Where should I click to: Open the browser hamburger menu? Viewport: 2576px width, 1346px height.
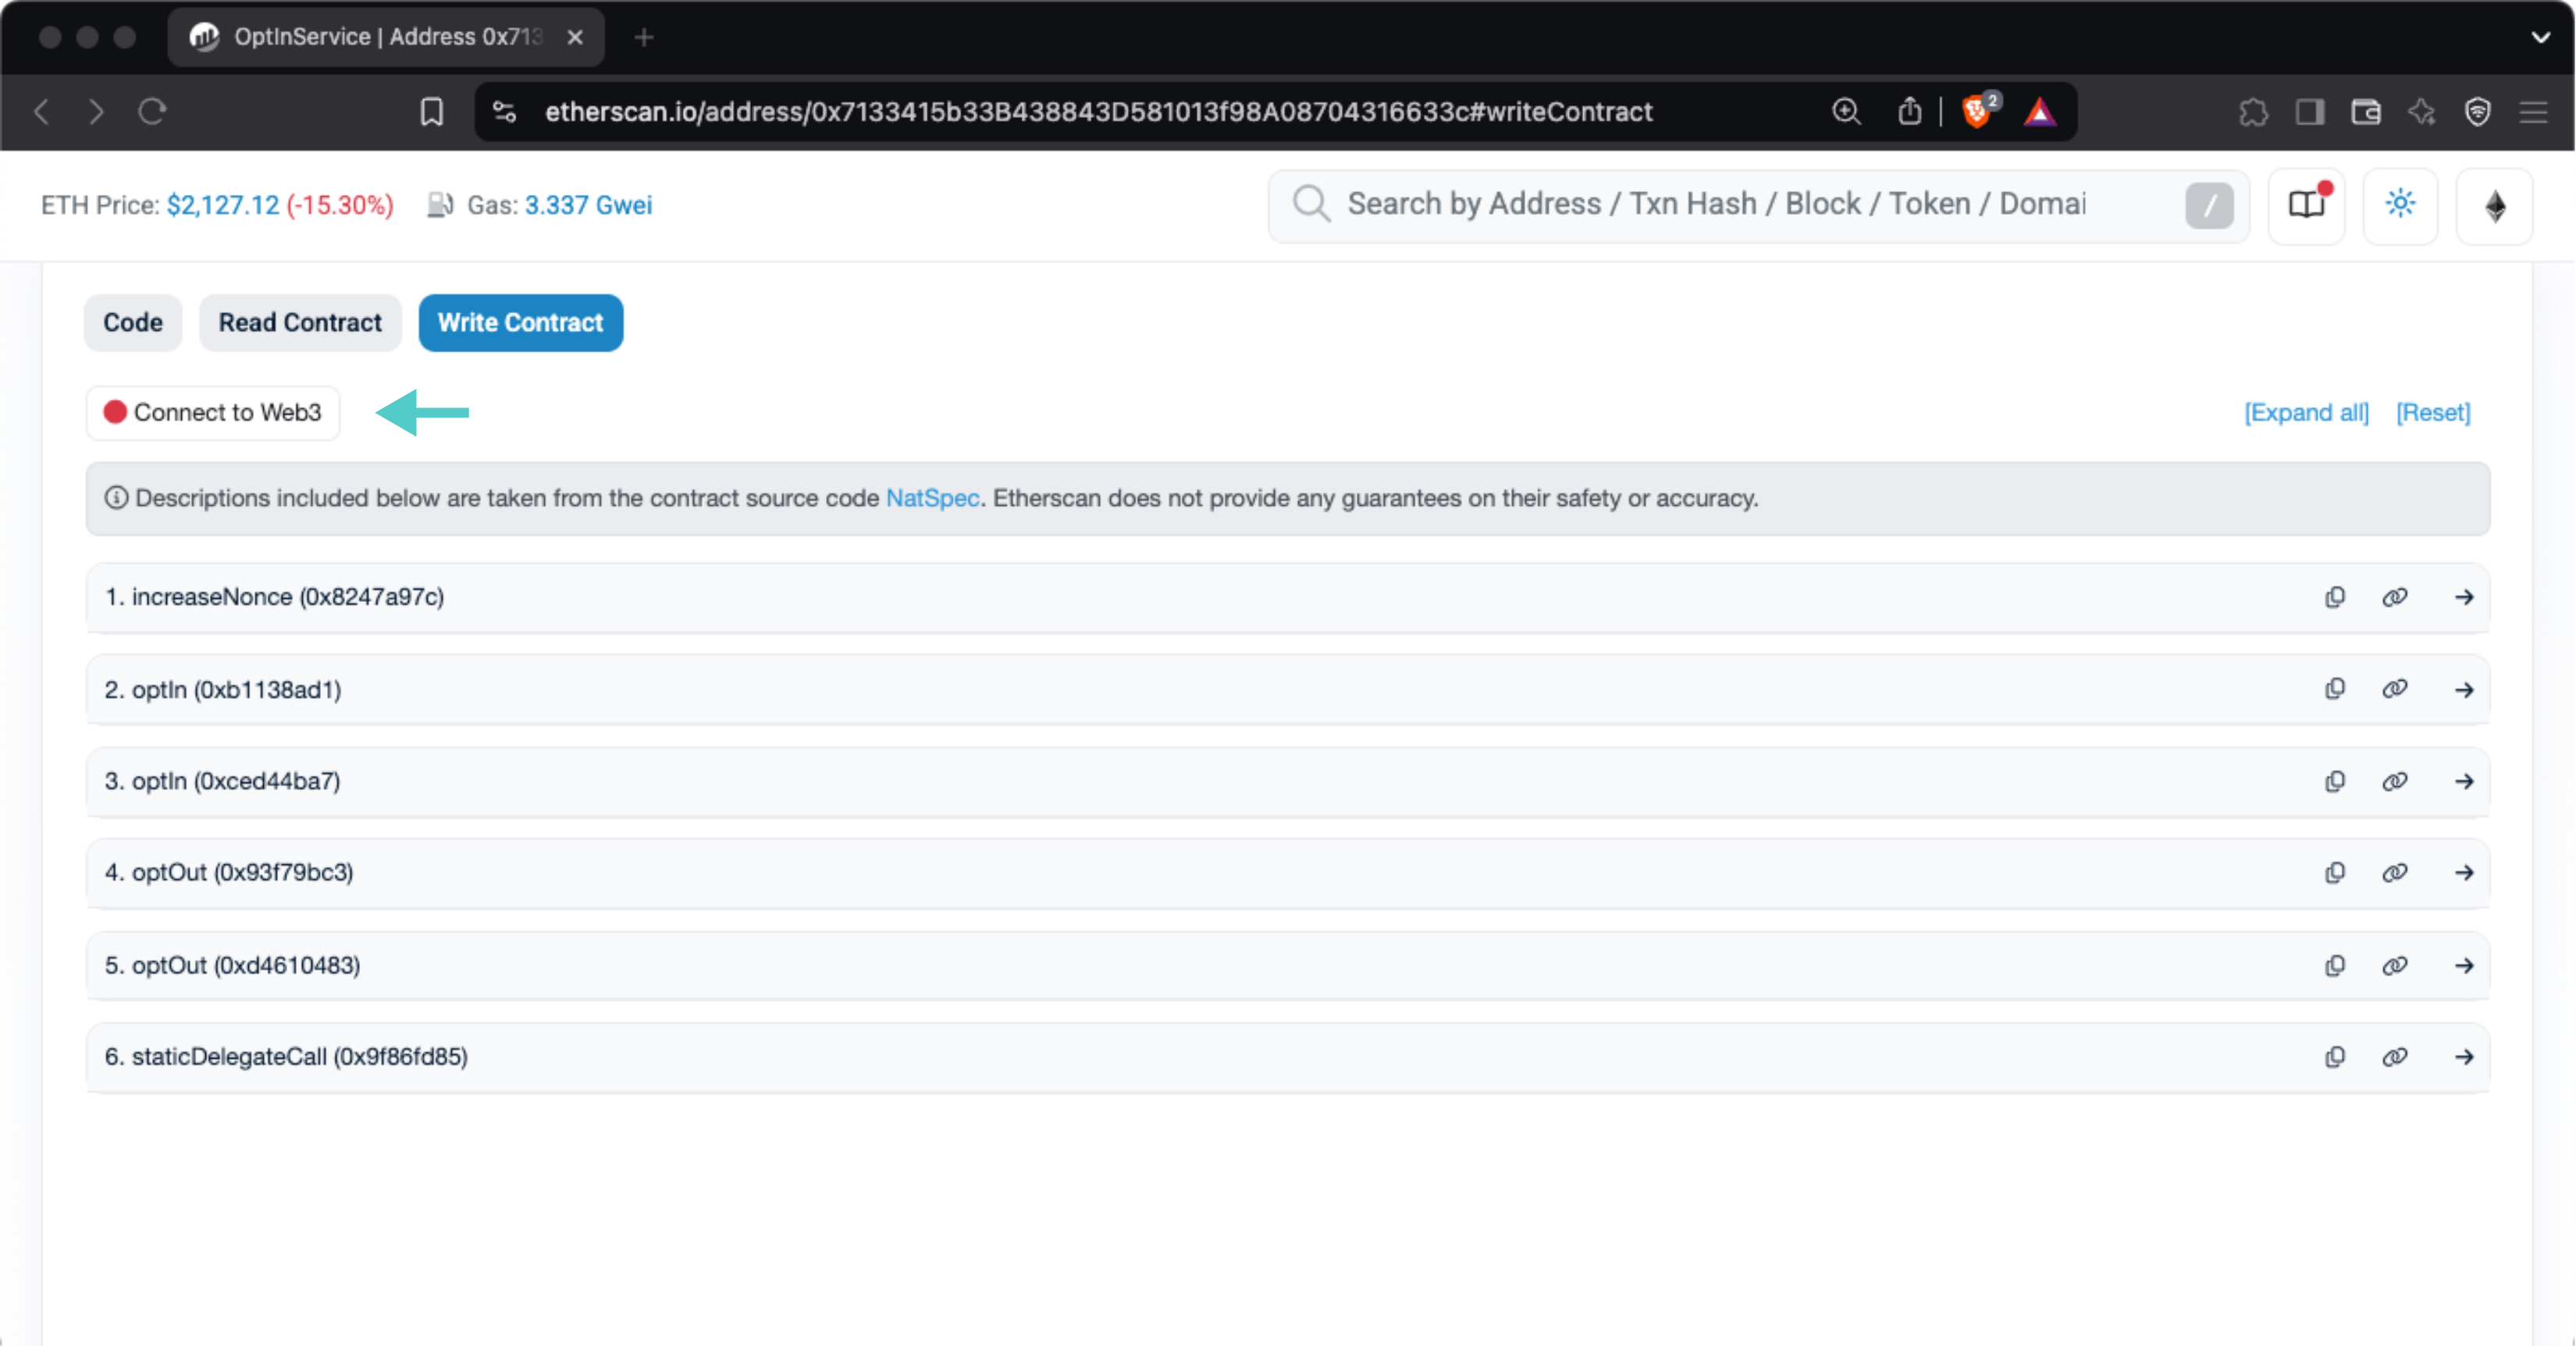point(2533,111)
